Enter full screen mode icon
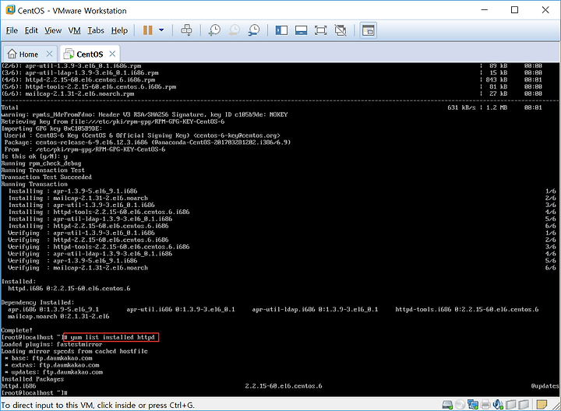This screenshot has height=411, width=561. (320, 30)
